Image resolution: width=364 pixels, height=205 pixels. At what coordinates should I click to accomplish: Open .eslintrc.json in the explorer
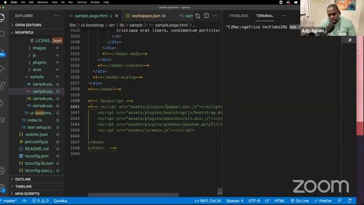[36, 134]
